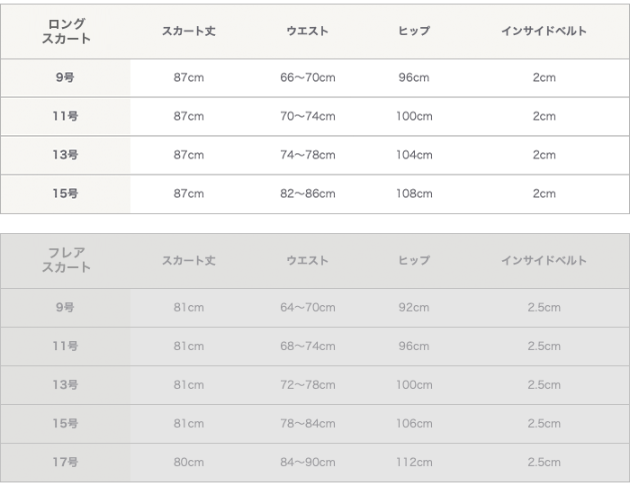
Task: Click the 13号 label in the long skirt table
Action: (x=66, y=155)
